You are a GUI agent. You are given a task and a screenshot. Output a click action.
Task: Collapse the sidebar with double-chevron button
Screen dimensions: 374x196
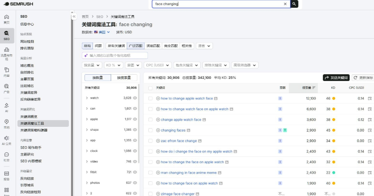pyautogui.click(x=74, y=16)
